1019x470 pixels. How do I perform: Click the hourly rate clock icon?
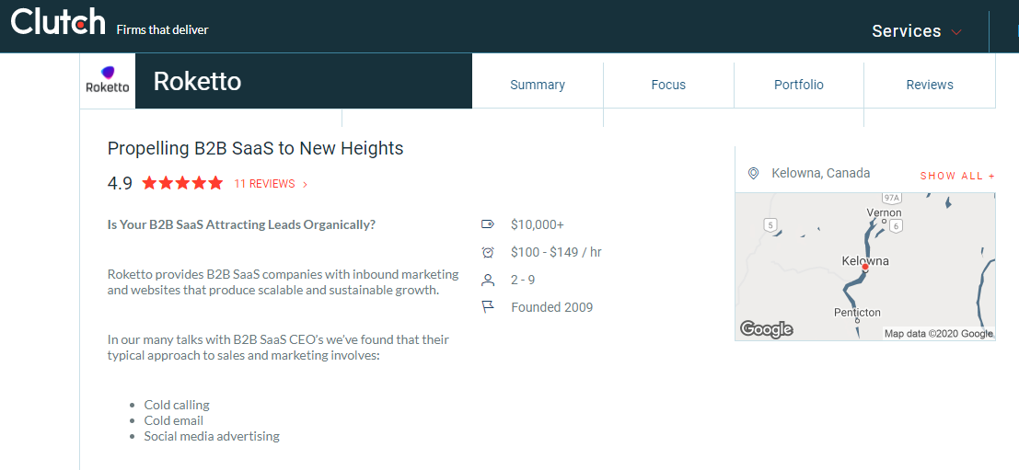tap(488, 252)
